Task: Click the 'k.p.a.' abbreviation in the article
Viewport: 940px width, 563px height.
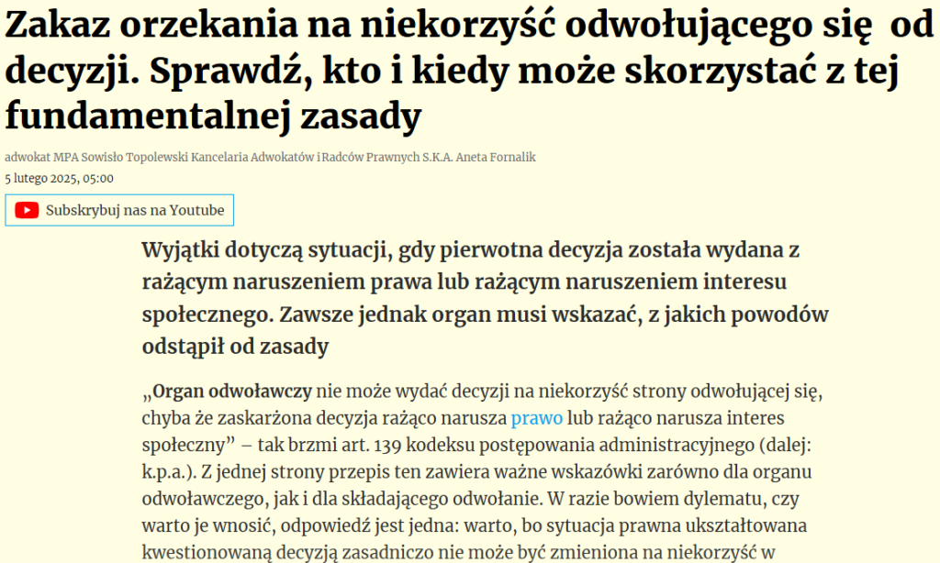Action: click(170, 471)
